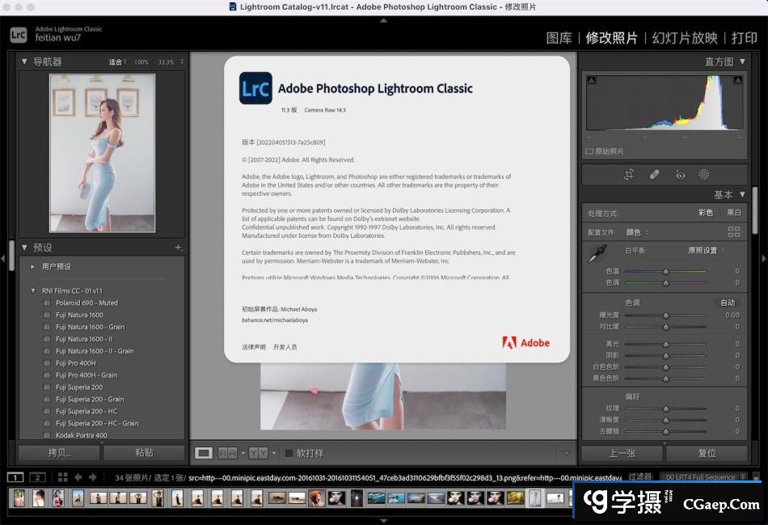Viewport: 768px width, 525px height.
Task: Click the 复位 reset button
Action: [x=707, y=453]
